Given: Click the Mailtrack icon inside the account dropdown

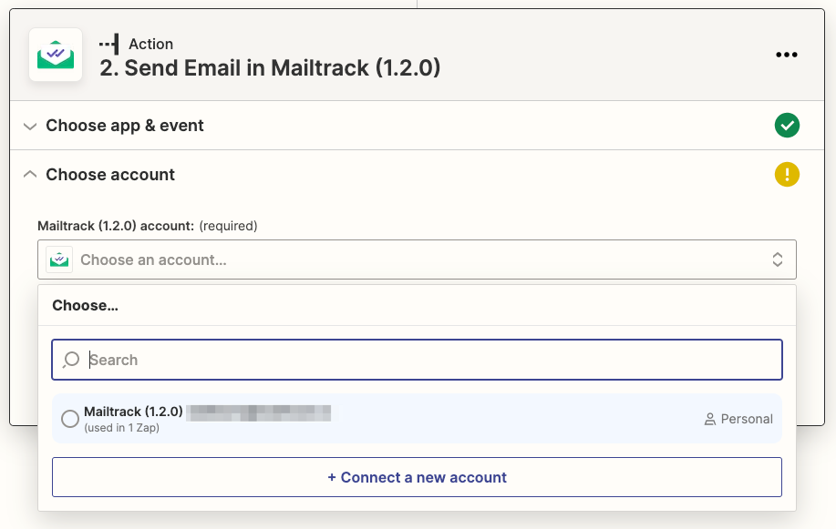Looking at the screenshot, I should [58, 259].
